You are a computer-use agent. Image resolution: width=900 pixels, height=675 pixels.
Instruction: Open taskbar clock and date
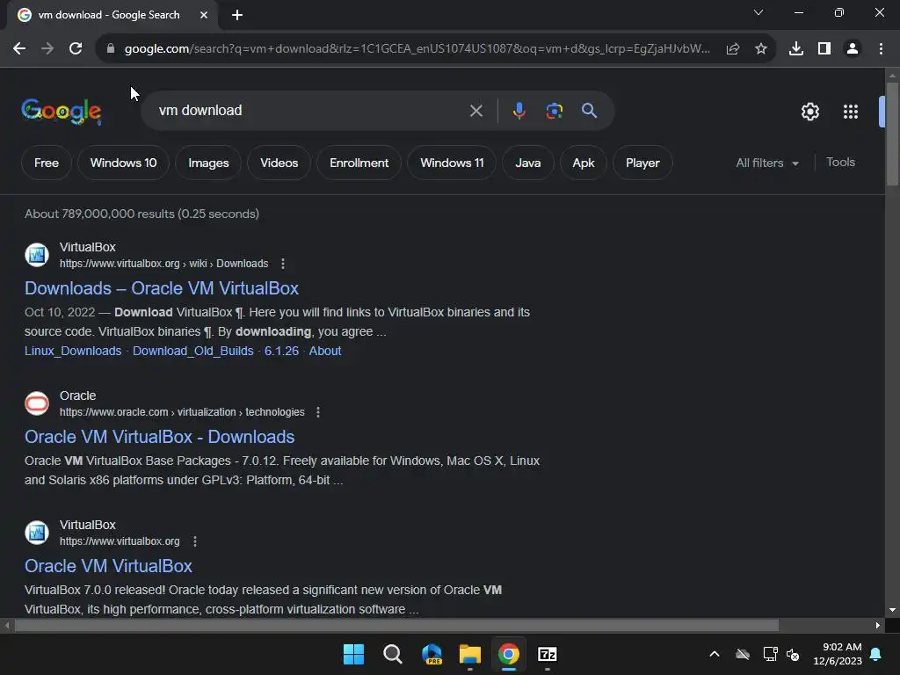pos(838,654)
